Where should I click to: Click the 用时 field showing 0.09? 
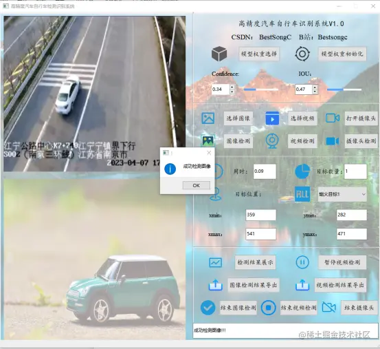(x=265, y=171)
